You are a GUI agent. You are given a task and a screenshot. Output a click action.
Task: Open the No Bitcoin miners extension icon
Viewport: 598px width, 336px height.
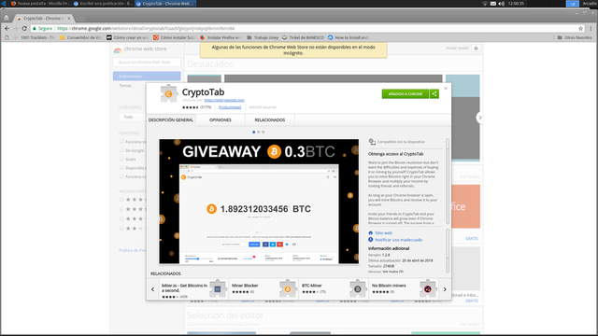(x=428, y=288)
